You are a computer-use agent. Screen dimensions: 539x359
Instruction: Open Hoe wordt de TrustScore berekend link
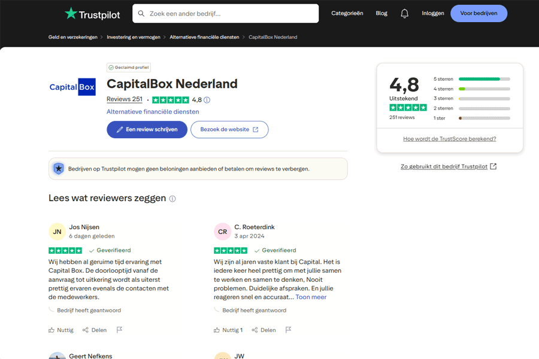click(449, 138)
